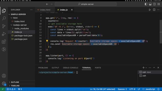Viewport: 162px width, 91px height.
Task: Open the Manage gear icon
Action: (x=4, y=83)
